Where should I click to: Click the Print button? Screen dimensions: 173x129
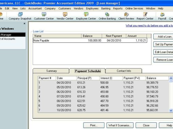click(94, 125)
